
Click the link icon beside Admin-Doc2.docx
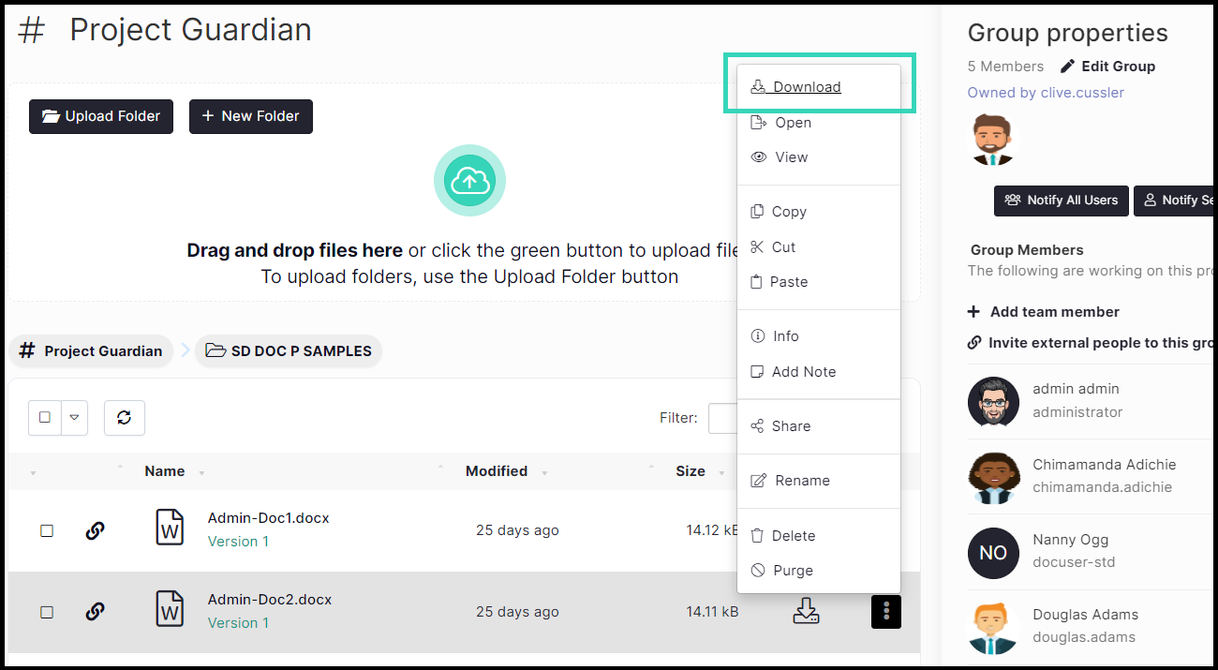click(95, 612)
